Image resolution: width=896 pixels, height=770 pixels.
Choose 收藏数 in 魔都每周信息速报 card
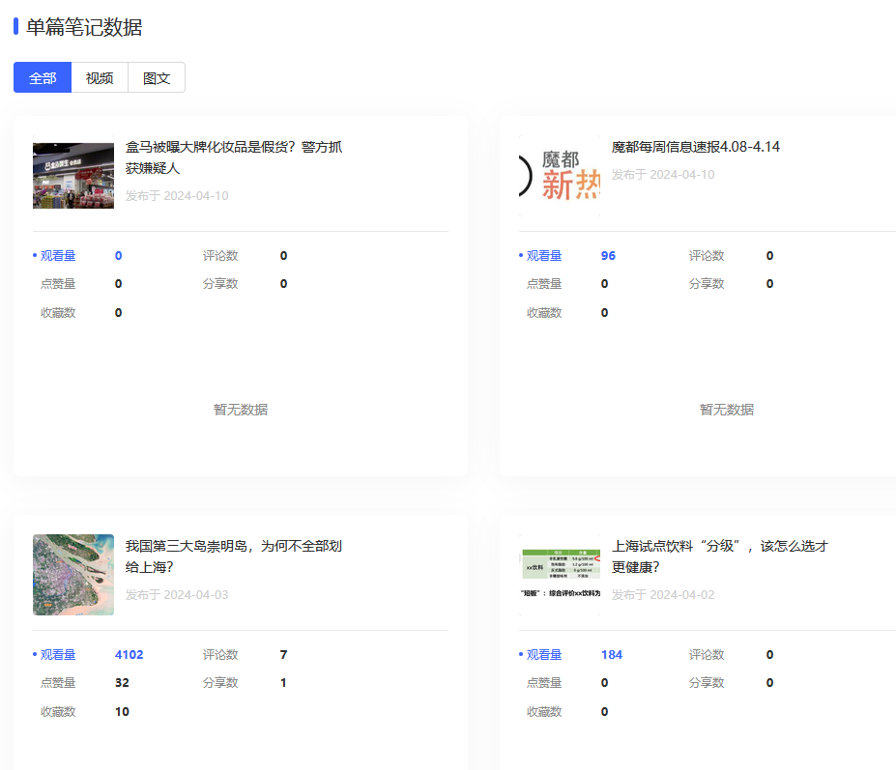tap(544, 313)
